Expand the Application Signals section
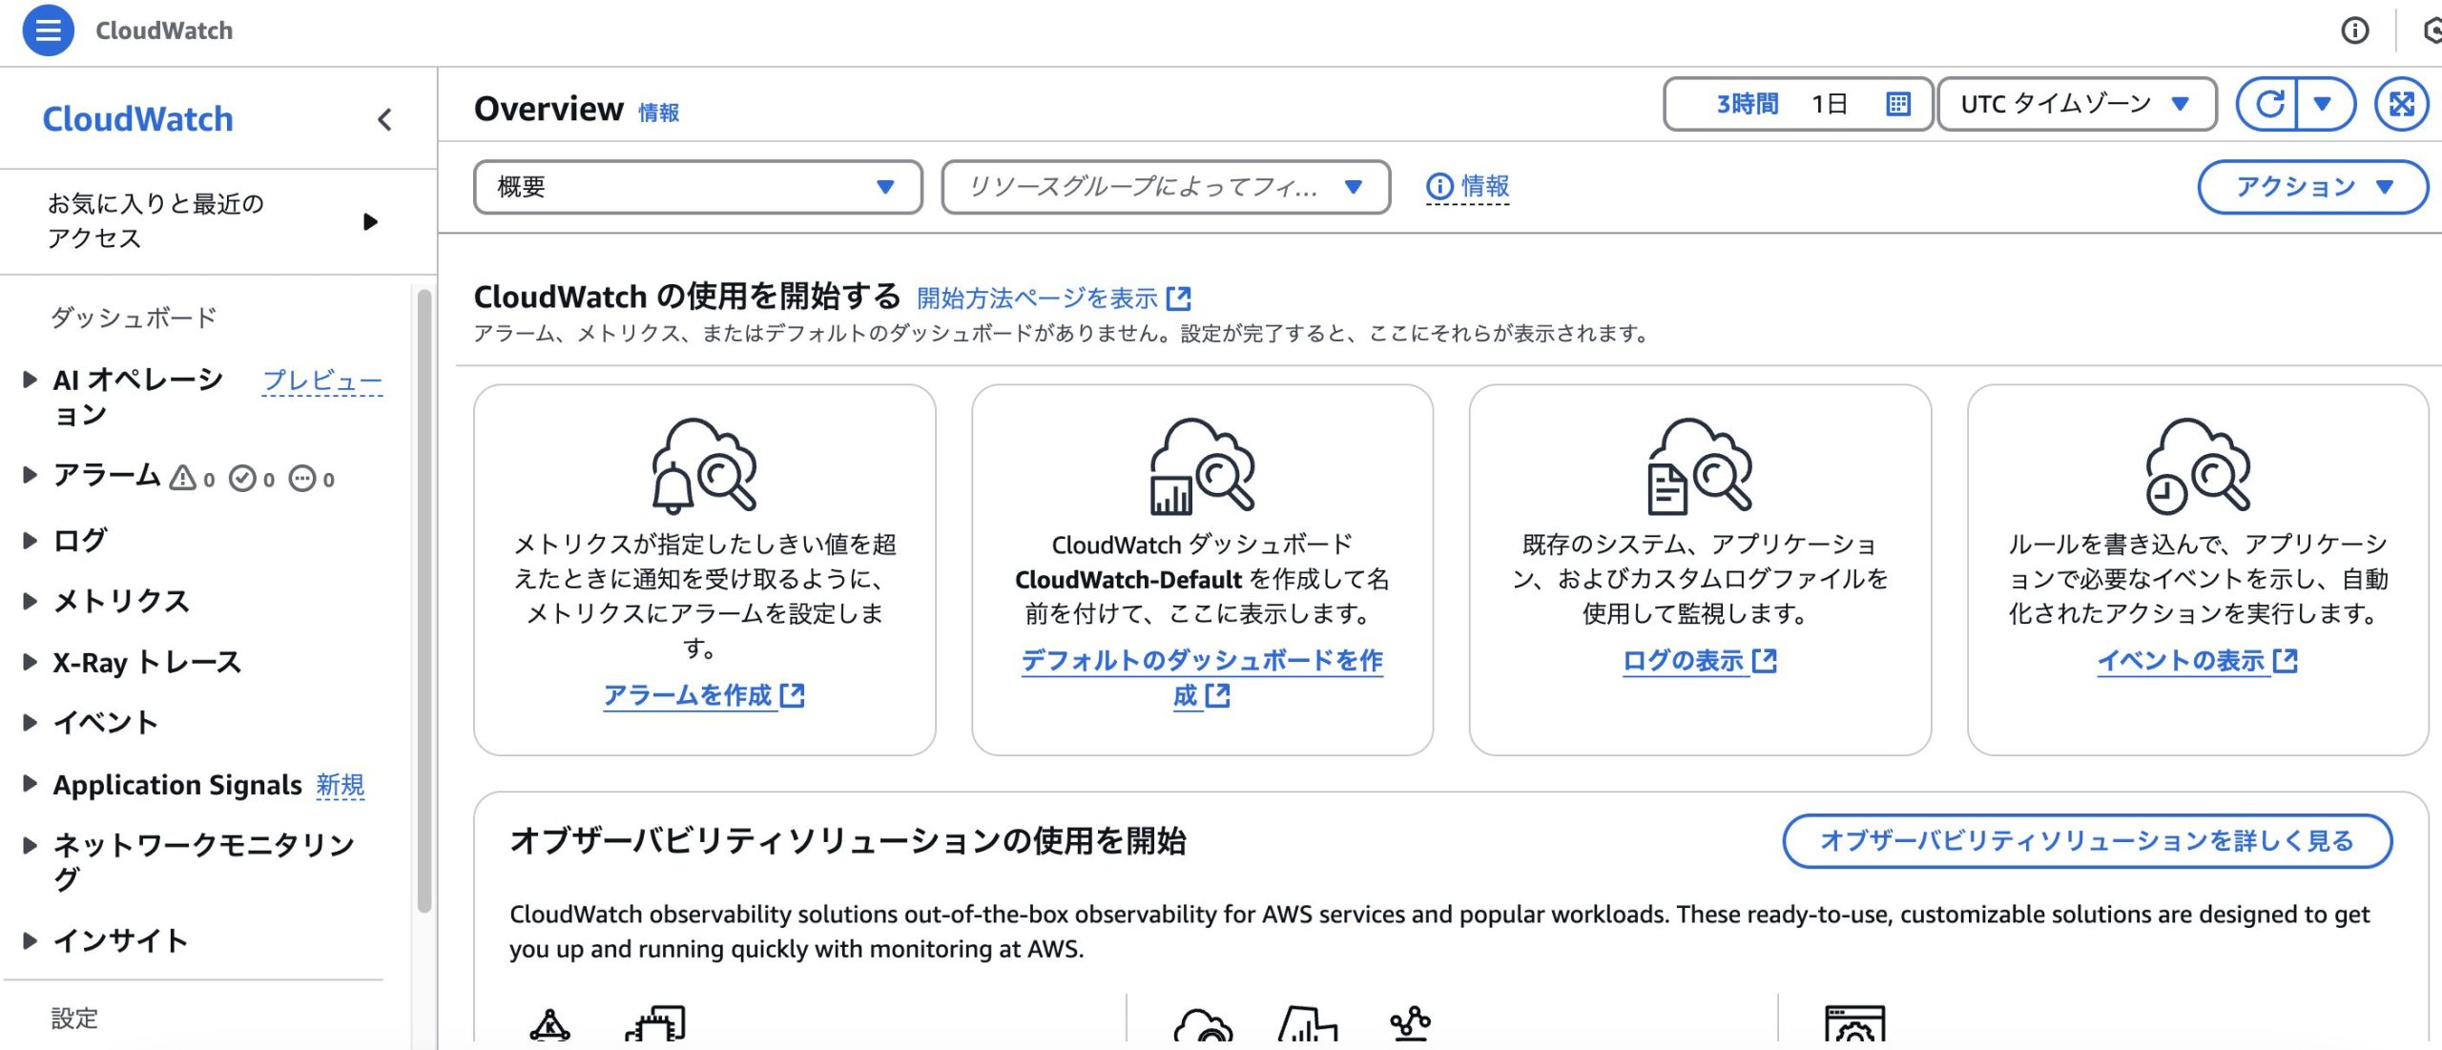 30,784
